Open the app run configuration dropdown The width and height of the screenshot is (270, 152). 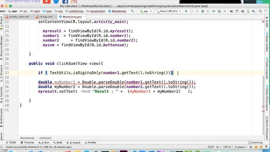point(146,11)
